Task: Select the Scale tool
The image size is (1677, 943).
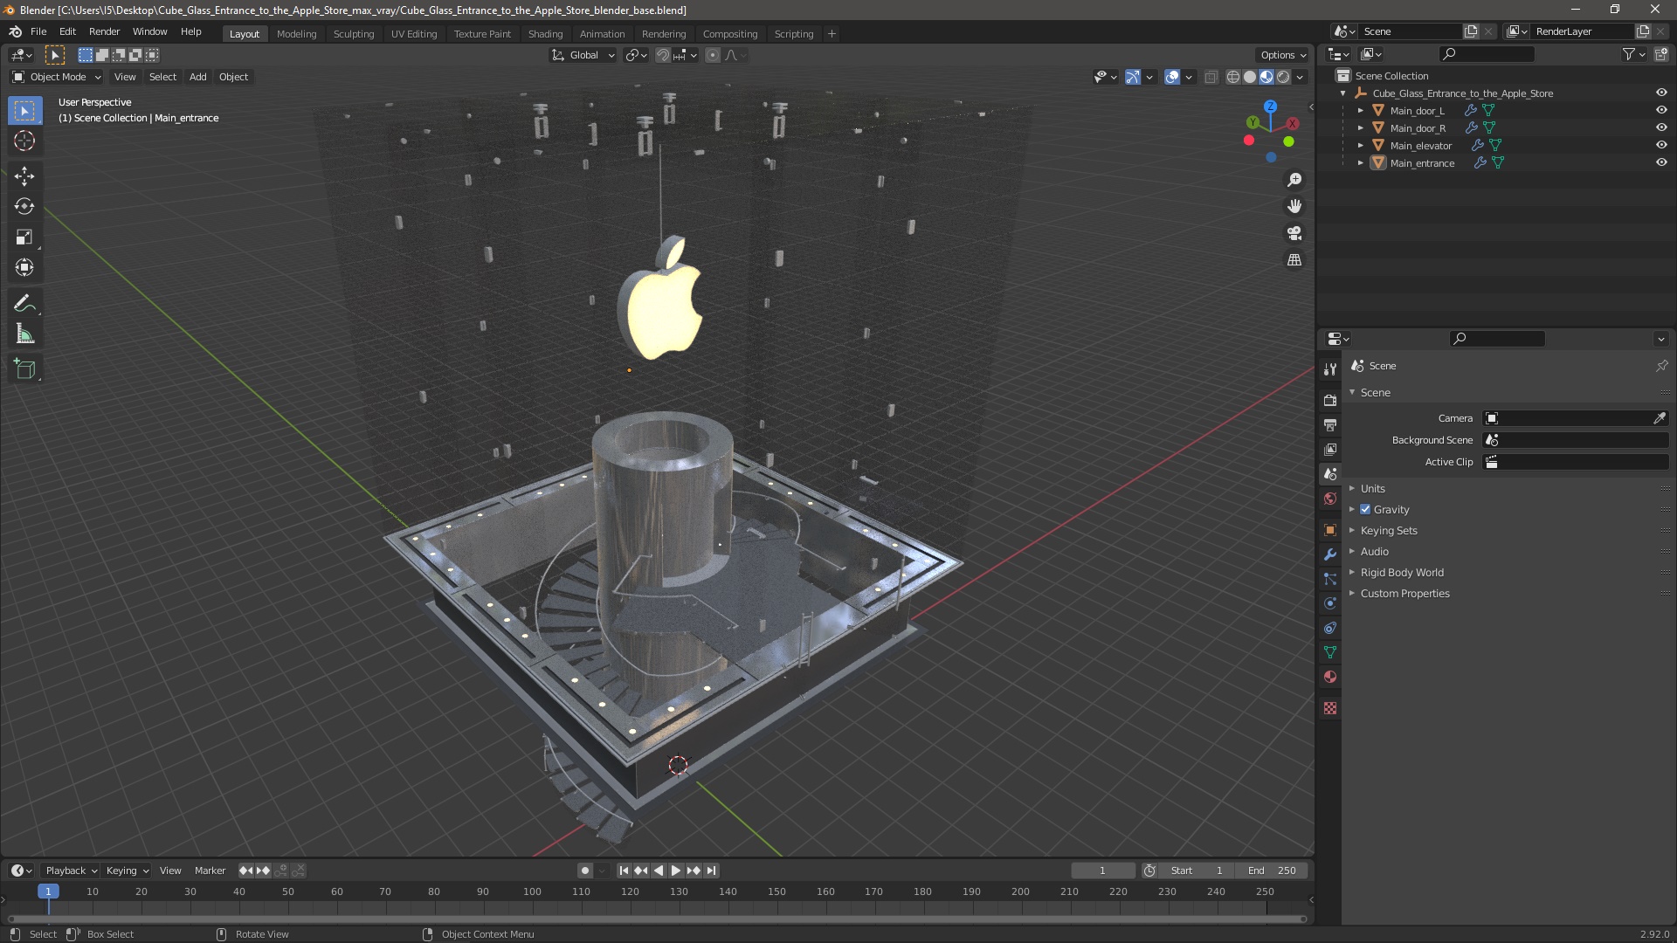Action: (x=24, y=237)
